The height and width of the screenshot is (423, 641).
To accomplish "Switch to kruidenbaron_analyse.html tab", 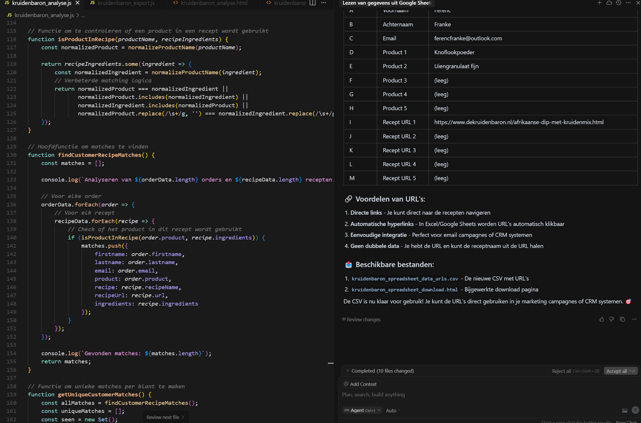I will 214,3.
